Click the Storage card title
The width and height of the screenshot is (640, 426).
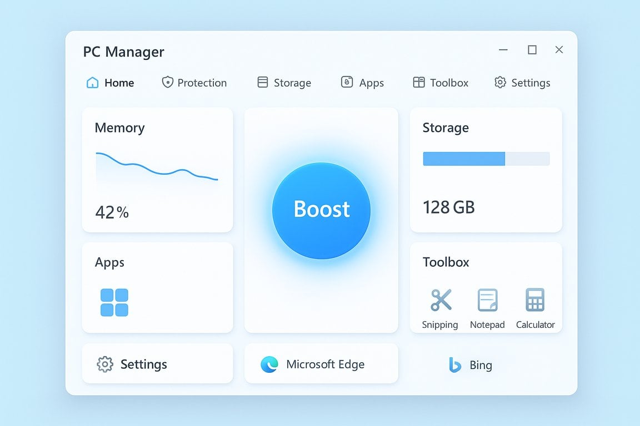point(446,128)
